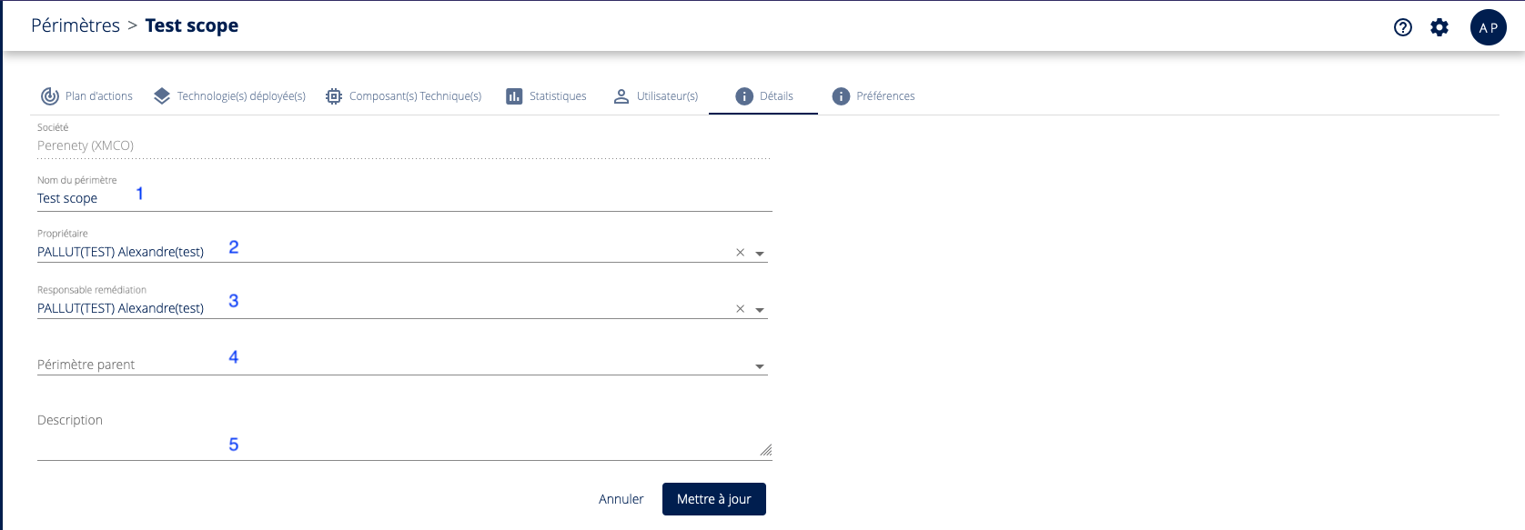This screenshot has width=1525, height=530.
Task: Open help via question mark icon
Action: coord(1403,27)
